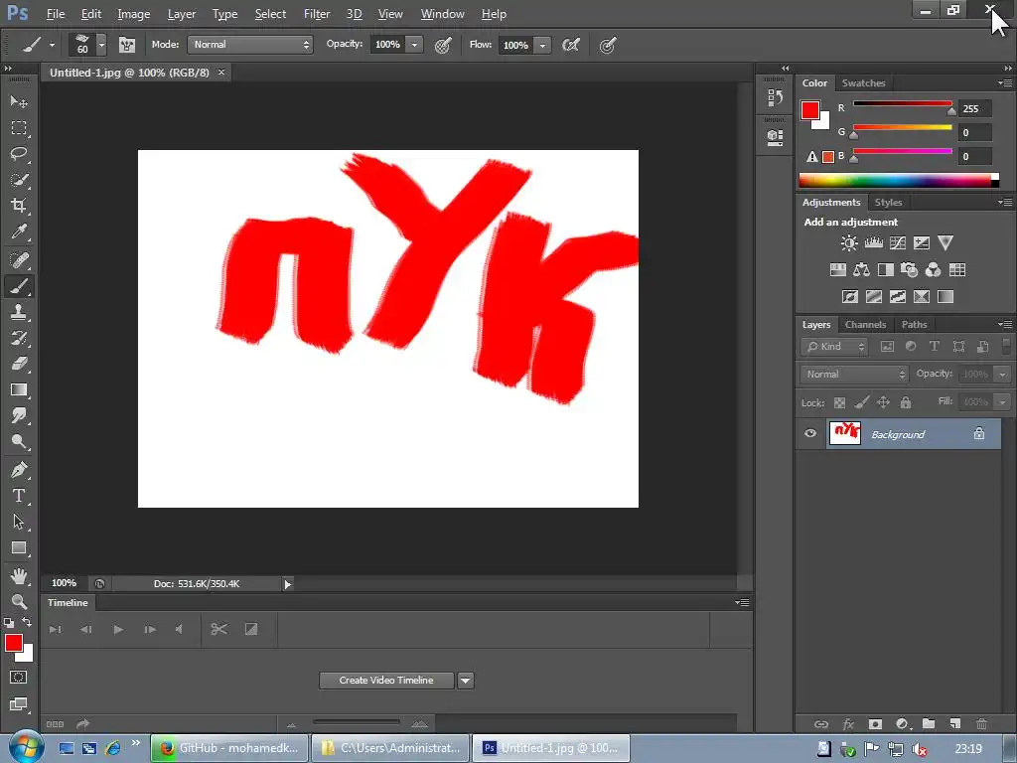Switch to the Styles tab
The height and width of the screenshot is (763, 1017).
coord(888,203)
